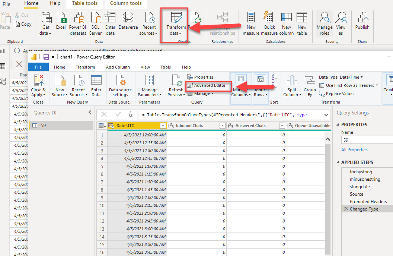
Task: Collapse PROPERTIES section
Action: point(338,124)
